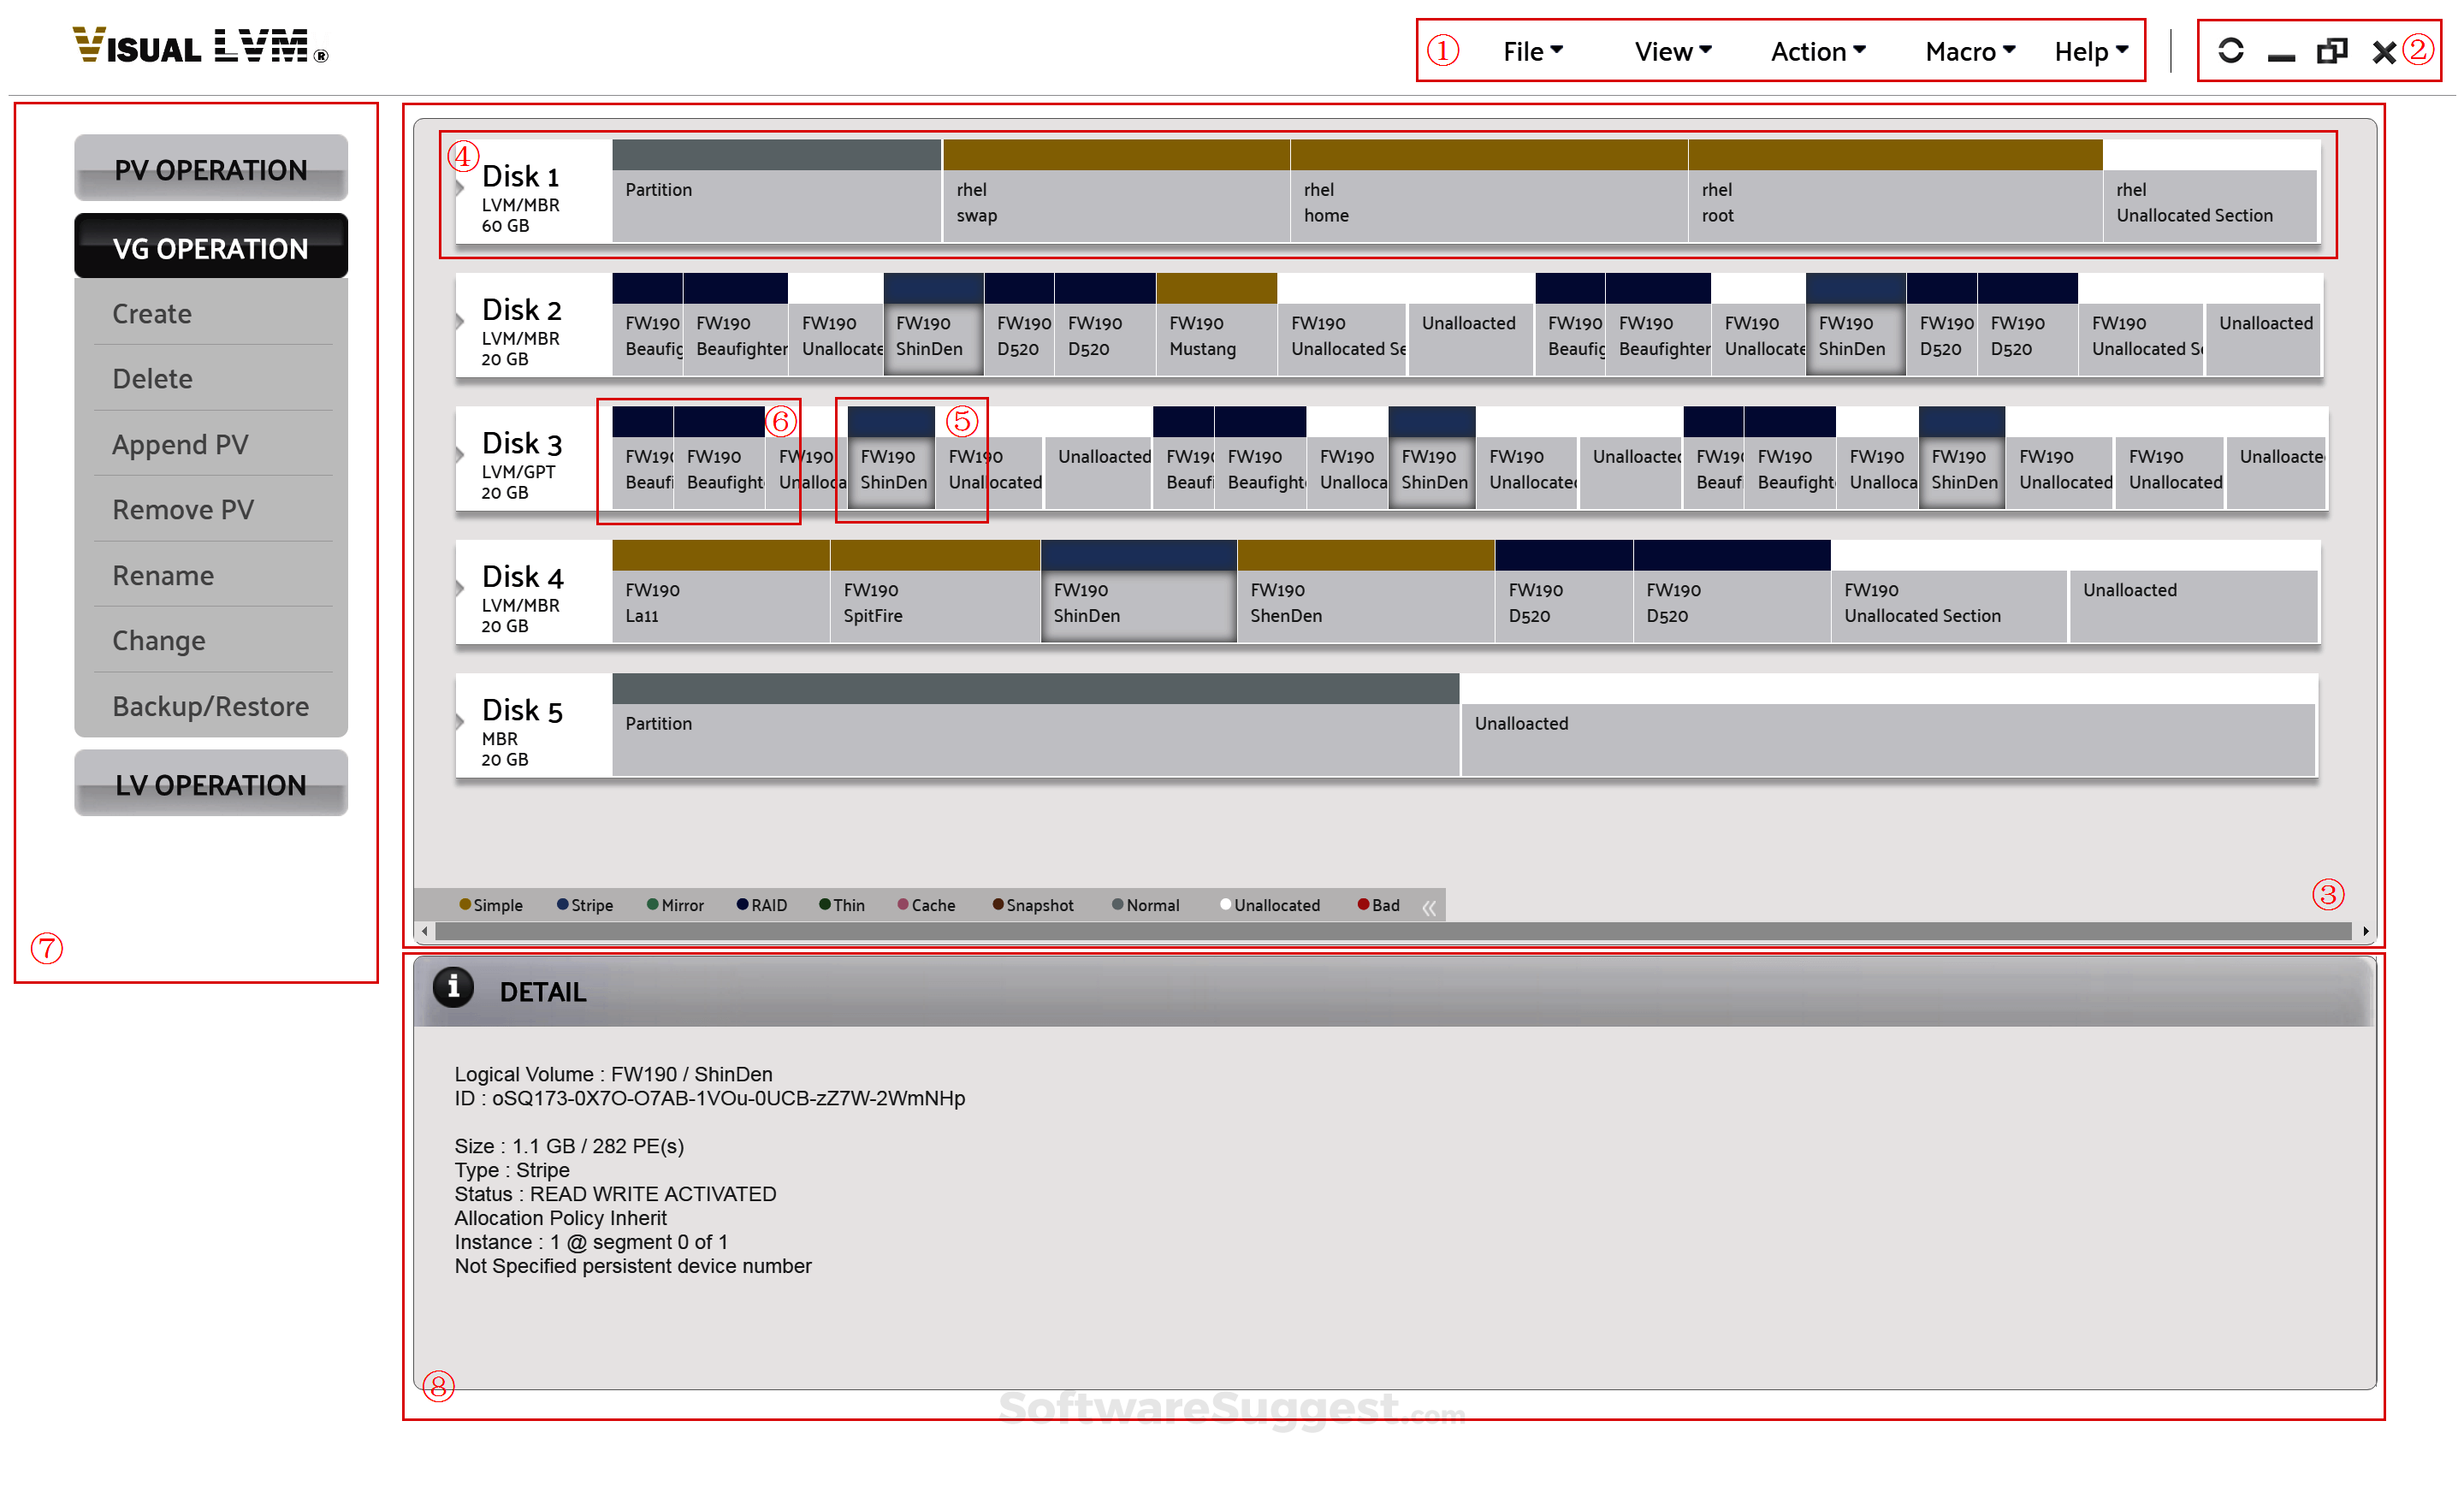Expand the Disk 1 row details
The width and height of the screenshot is (2464, 1492).
point(461,190)
